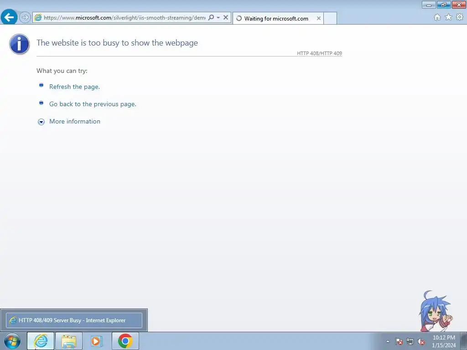Go back using the blue back arrow
This screenshot has width=467, height=350.
point(9,17)
